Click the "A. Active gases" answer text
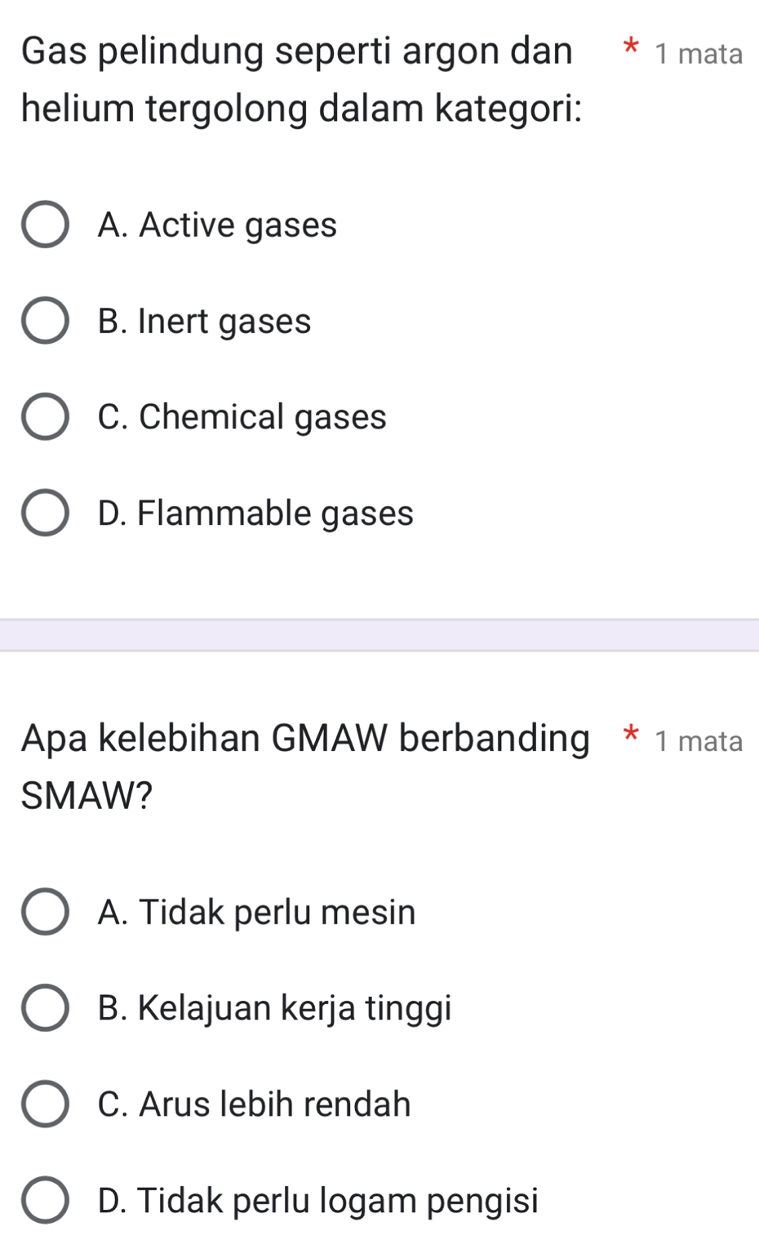Viewport: 759px width, 1240px height. 217,224
